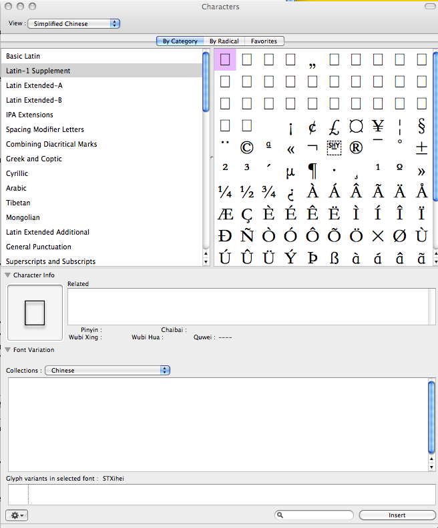Pick the pound sterling character
The image size is (438, 528).
[x=334, y=126]
